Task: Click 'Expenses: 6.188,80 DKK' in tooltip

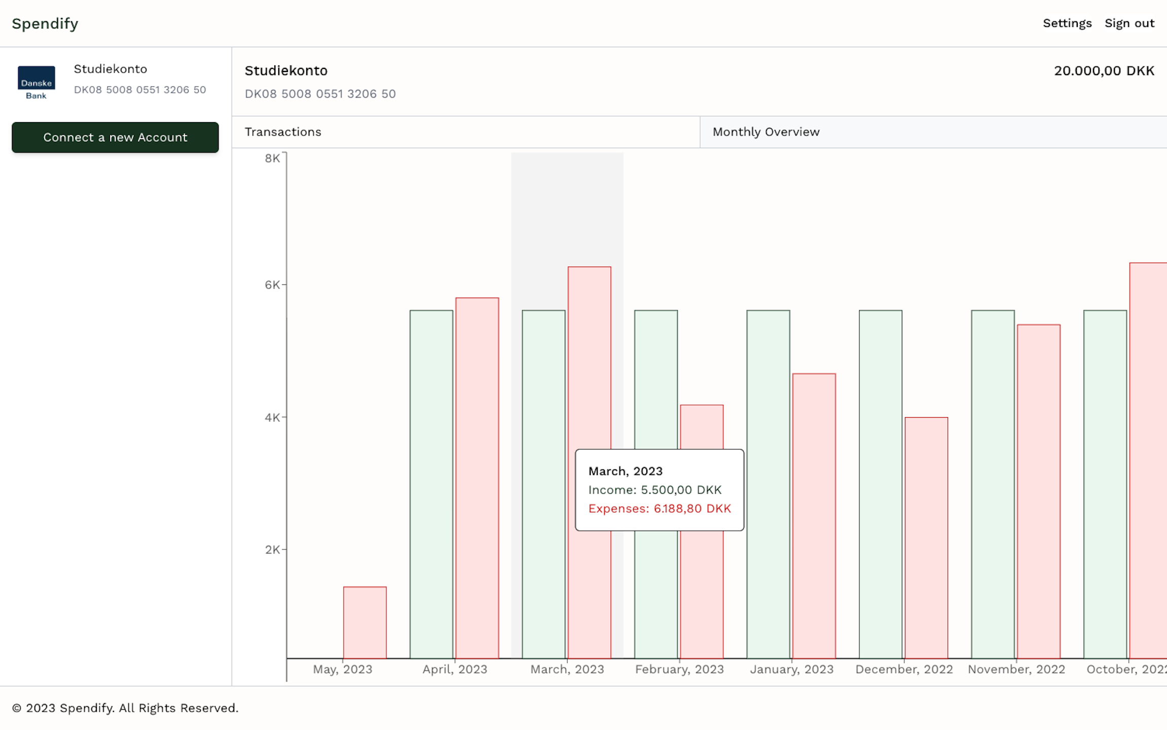Action: (660, 508)
